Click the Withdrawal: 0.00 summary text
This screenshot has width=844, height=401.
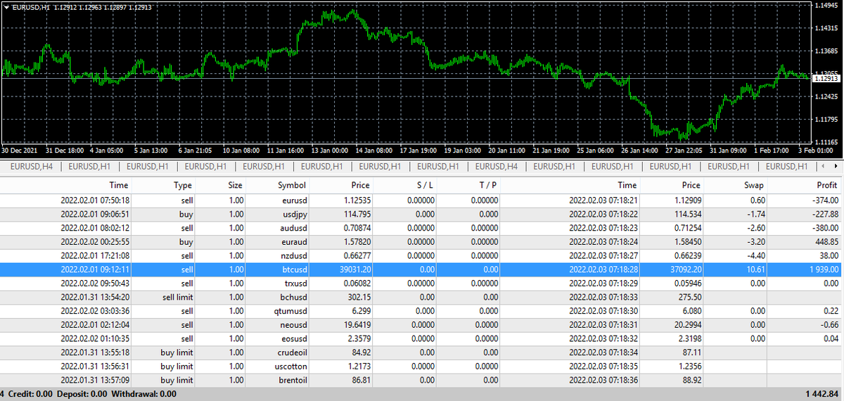coord(144,393)
